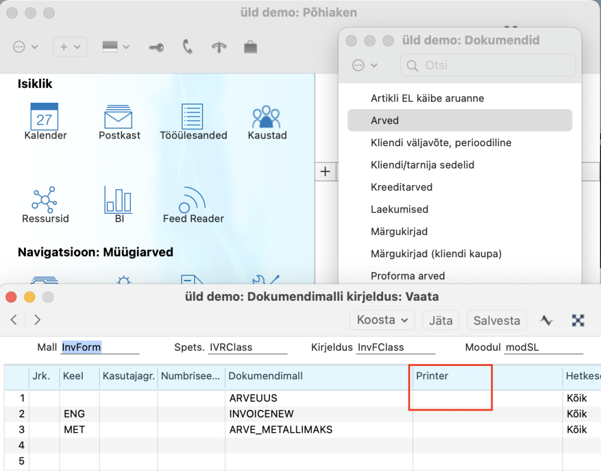Select Kreeditarved from the document list
Screen dimensions: 601x471
point(401,187)
